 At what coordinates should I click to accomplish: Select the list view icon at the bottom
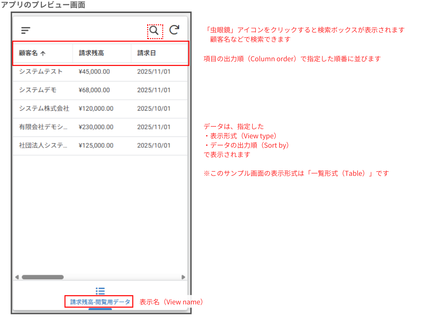(100, 291)
